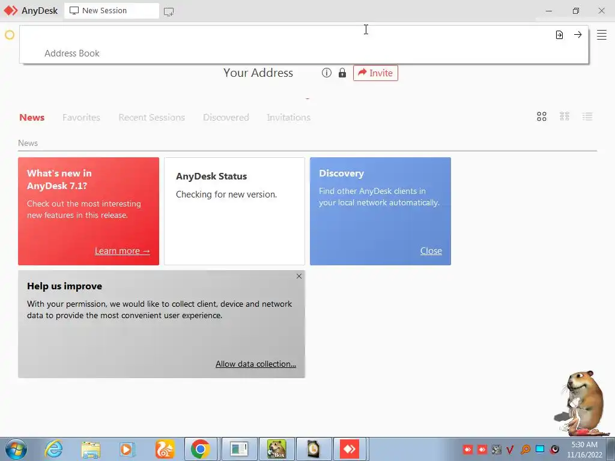Image resolution: width=615 pixels, height=461 pixels.
Task: Open the AnyDesk hamburger main menu
Action: [601, 35]
